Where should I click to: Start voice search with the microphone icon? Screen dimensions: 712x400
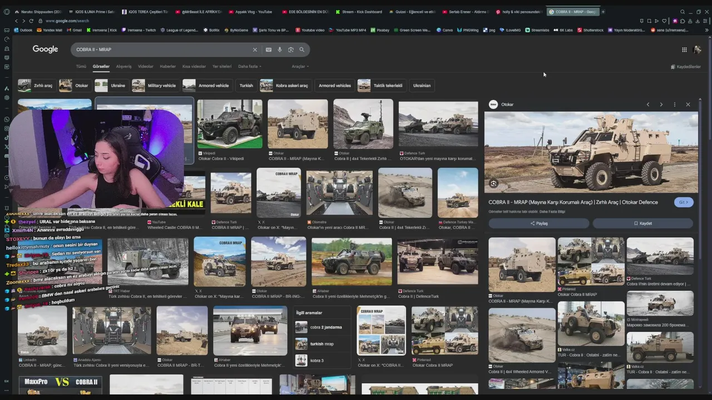(280, 49)
